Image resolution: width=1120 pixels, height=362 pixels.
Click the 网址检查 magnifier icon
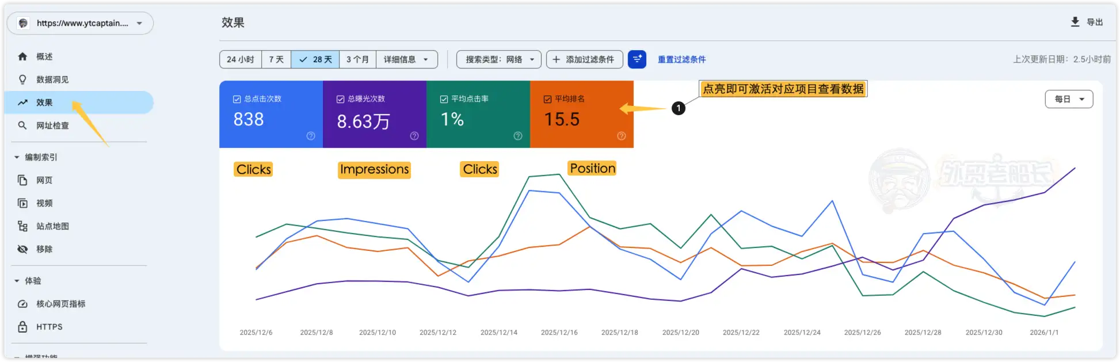pyautogui.click(x=22, y=125)
